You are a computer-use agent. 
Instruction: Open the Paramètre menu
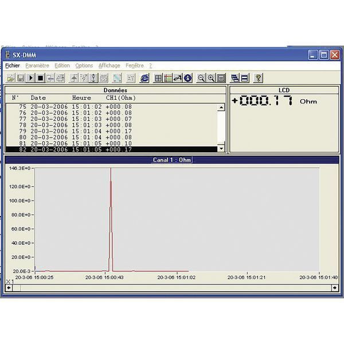[x=37, y=66]
